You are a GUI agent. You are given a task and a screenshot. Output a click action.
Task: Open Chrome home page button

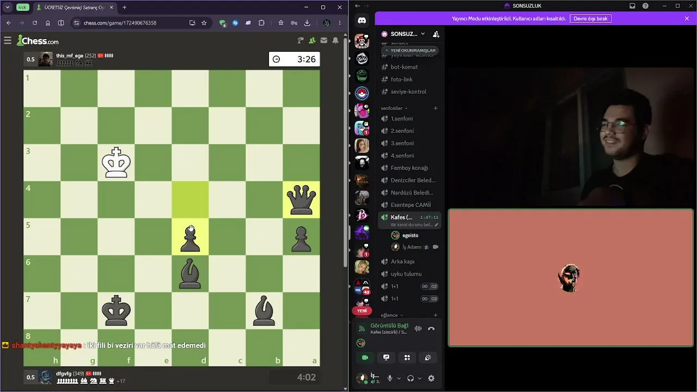(x=48, y=23)
